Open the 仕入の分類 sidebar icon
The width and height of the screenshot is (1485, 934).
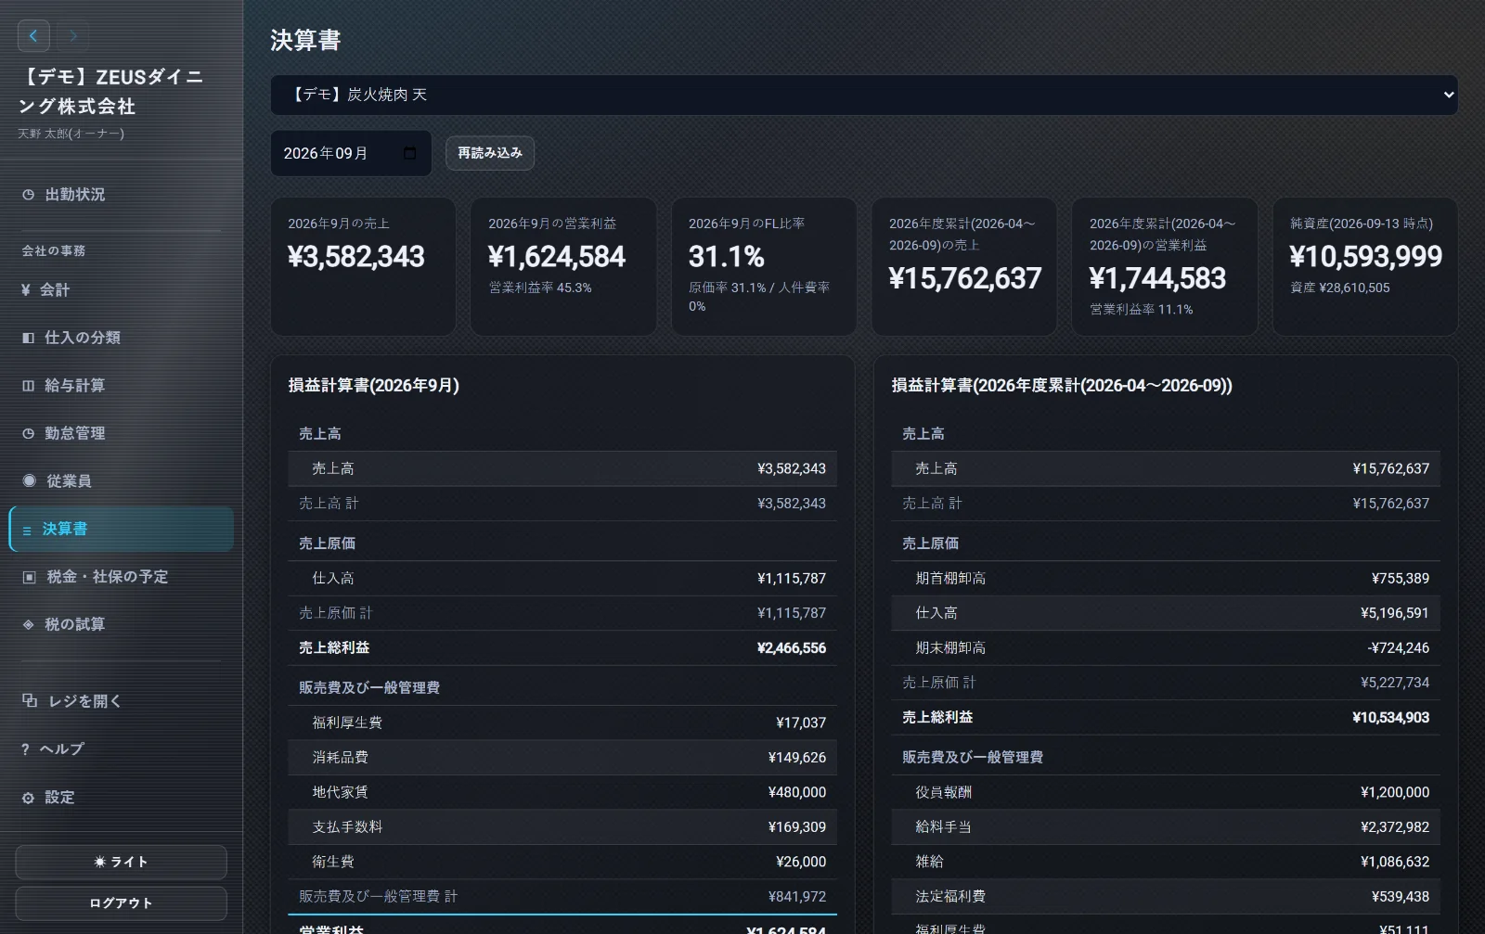click(x=28, y=338)
